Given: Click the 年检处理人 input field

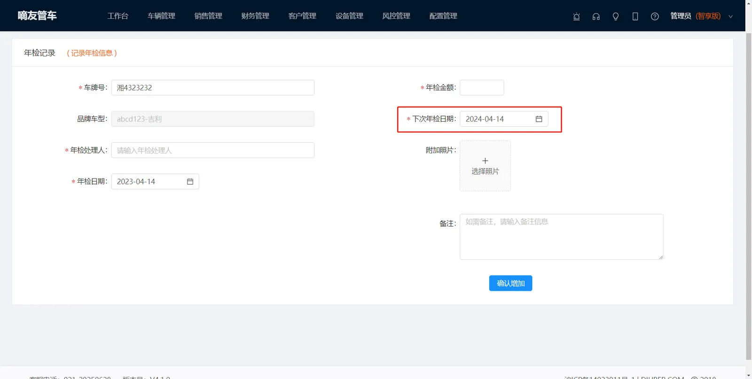Looking at the screenshot, I should [x=213, y=150].
